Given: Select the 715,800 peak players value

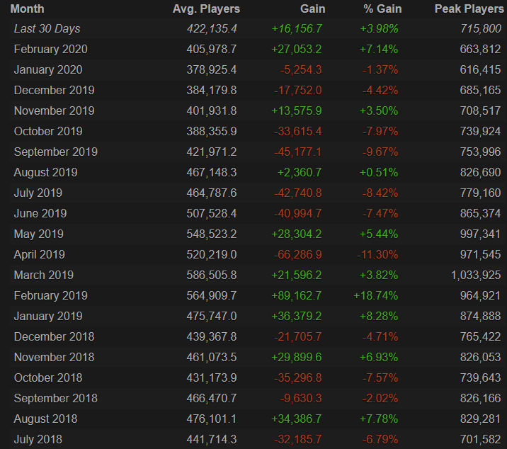Looking at the screenshot, I should click(480, 29).
